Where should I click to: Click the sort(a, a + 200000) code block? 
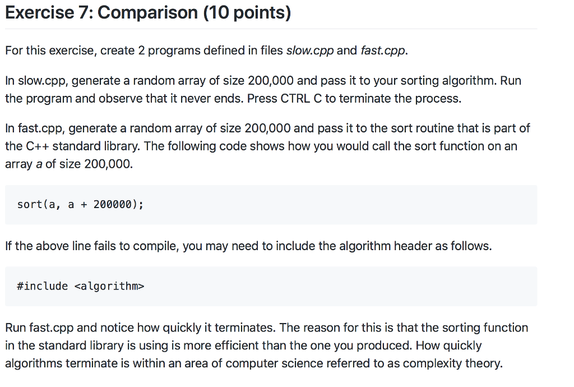271,205
